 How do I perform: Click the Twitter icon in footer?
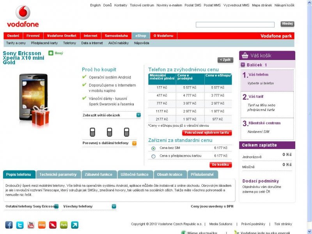[x=20, y=224]
